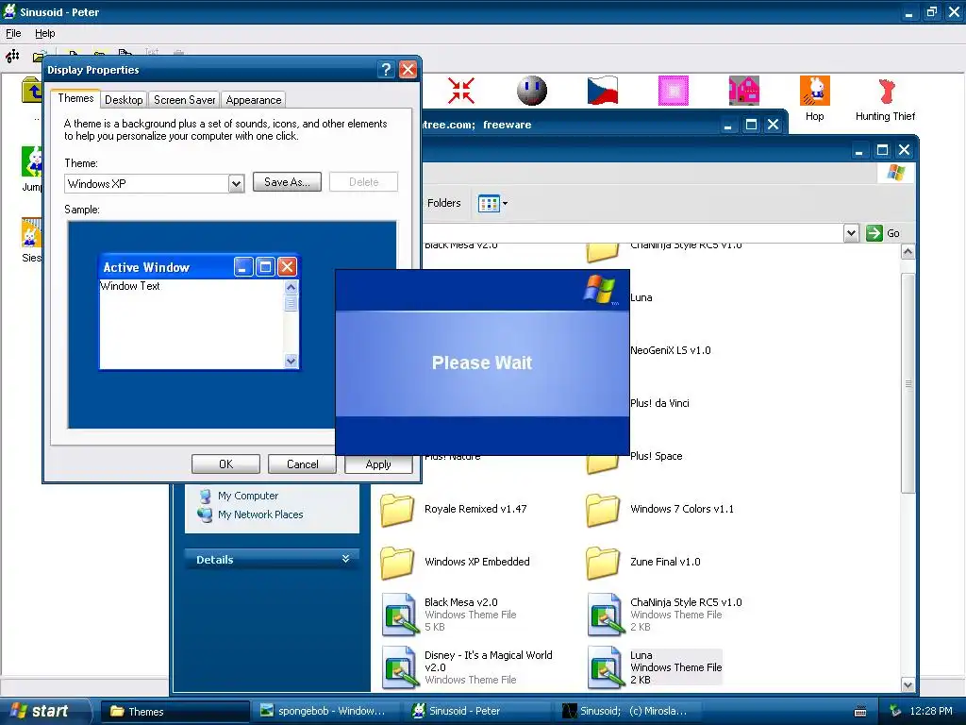
Task: Click the Windows flag logo in Explorer
Action: point(896,173)
